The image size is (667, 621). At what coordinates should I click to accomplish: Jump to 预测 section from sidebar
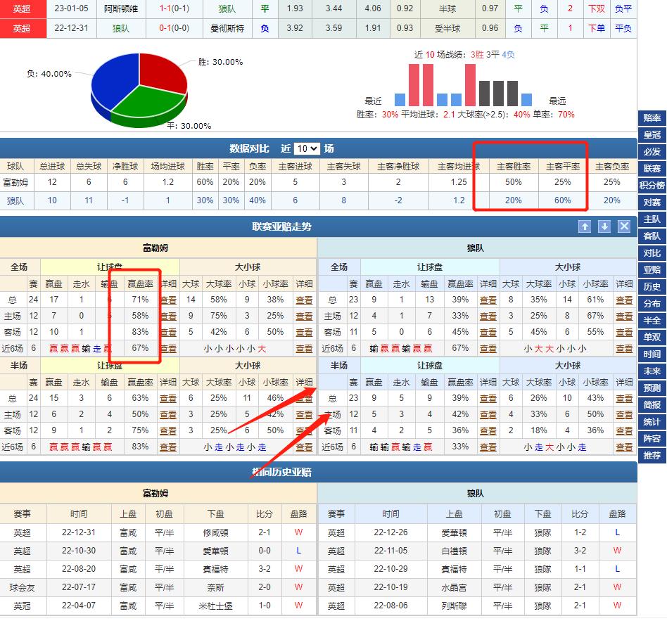[x=652, y=388]
